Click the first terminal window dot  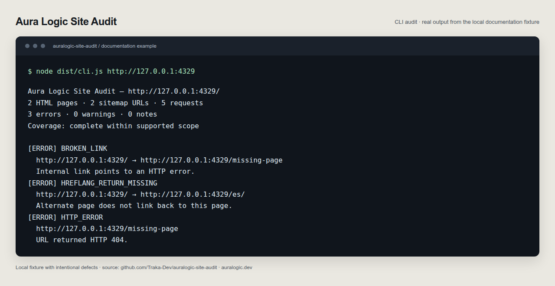click(x=27, y=46)
